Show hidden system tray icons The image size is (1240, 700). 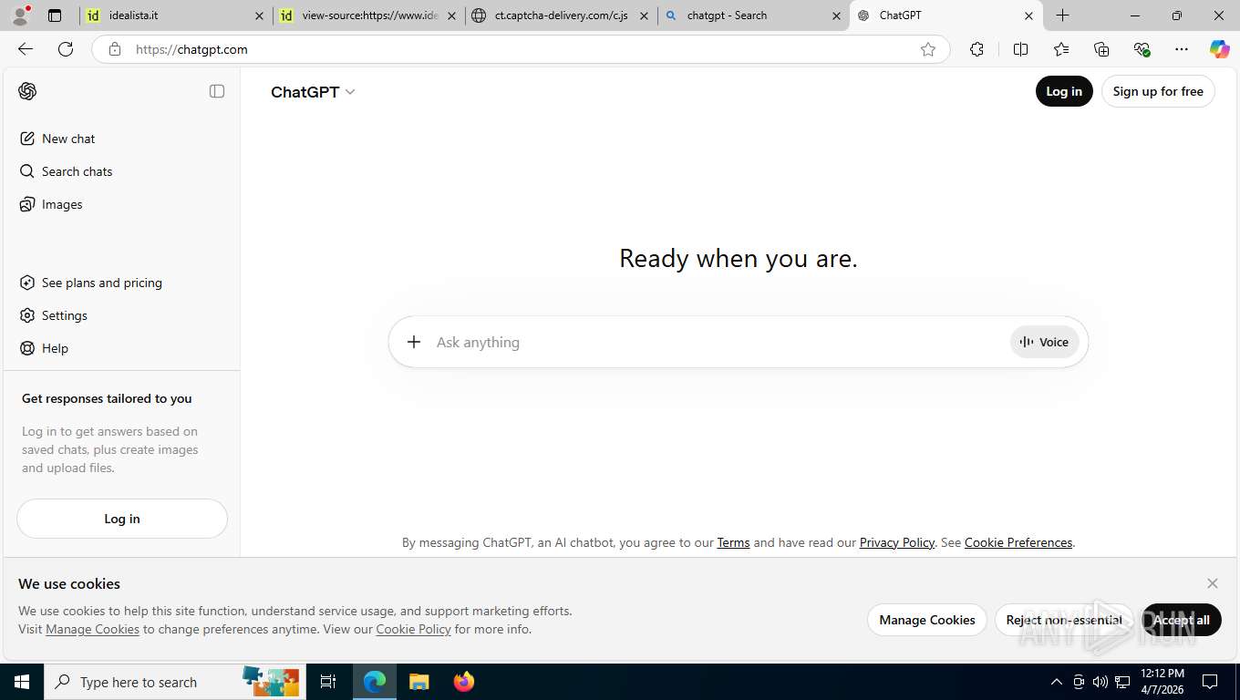[x=1057, y=682]
